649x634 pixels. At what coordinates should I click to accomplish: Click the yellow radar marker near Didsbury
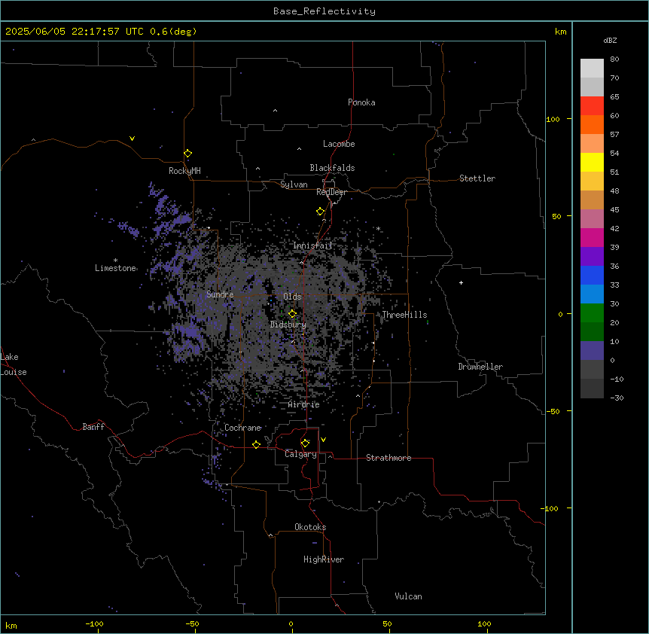click(292, 313)
